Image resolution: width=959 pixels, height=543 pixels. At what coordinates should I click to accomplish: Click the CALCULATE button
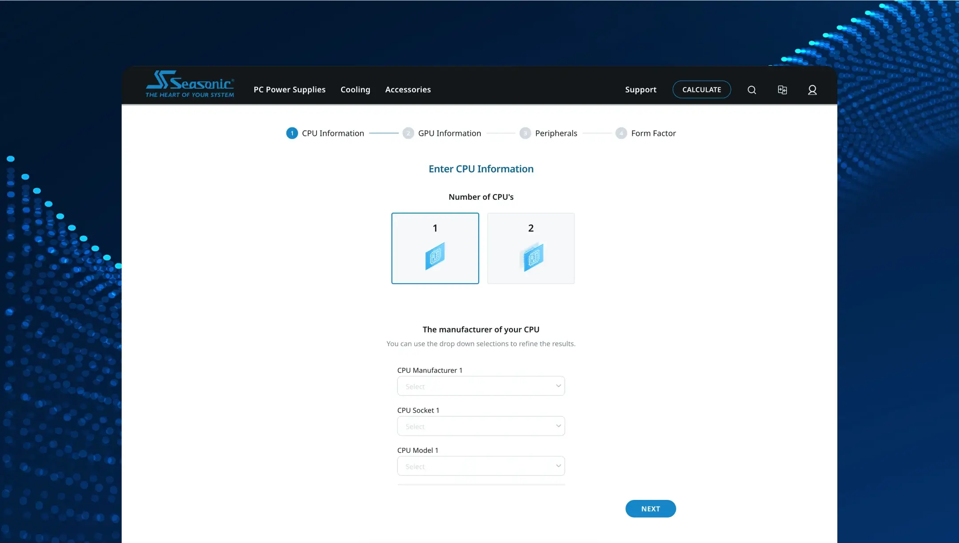pos(701,90)
